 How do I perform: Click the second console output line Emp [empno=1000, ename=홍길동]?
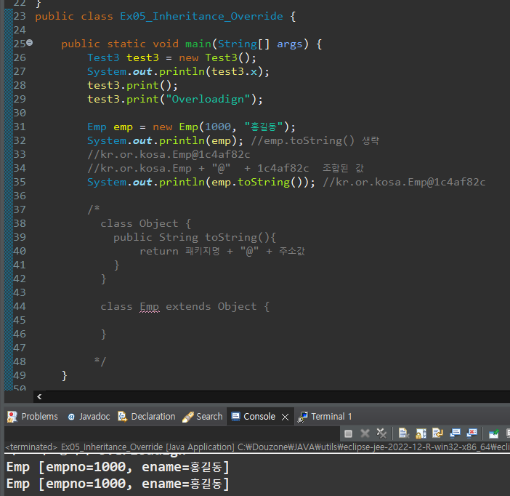tap(118, 484)
